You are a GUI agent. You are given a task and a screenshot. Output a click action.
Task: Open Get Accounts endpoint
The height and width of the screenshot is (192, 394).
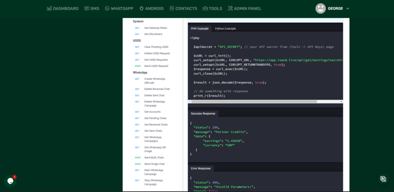point(152,112)
